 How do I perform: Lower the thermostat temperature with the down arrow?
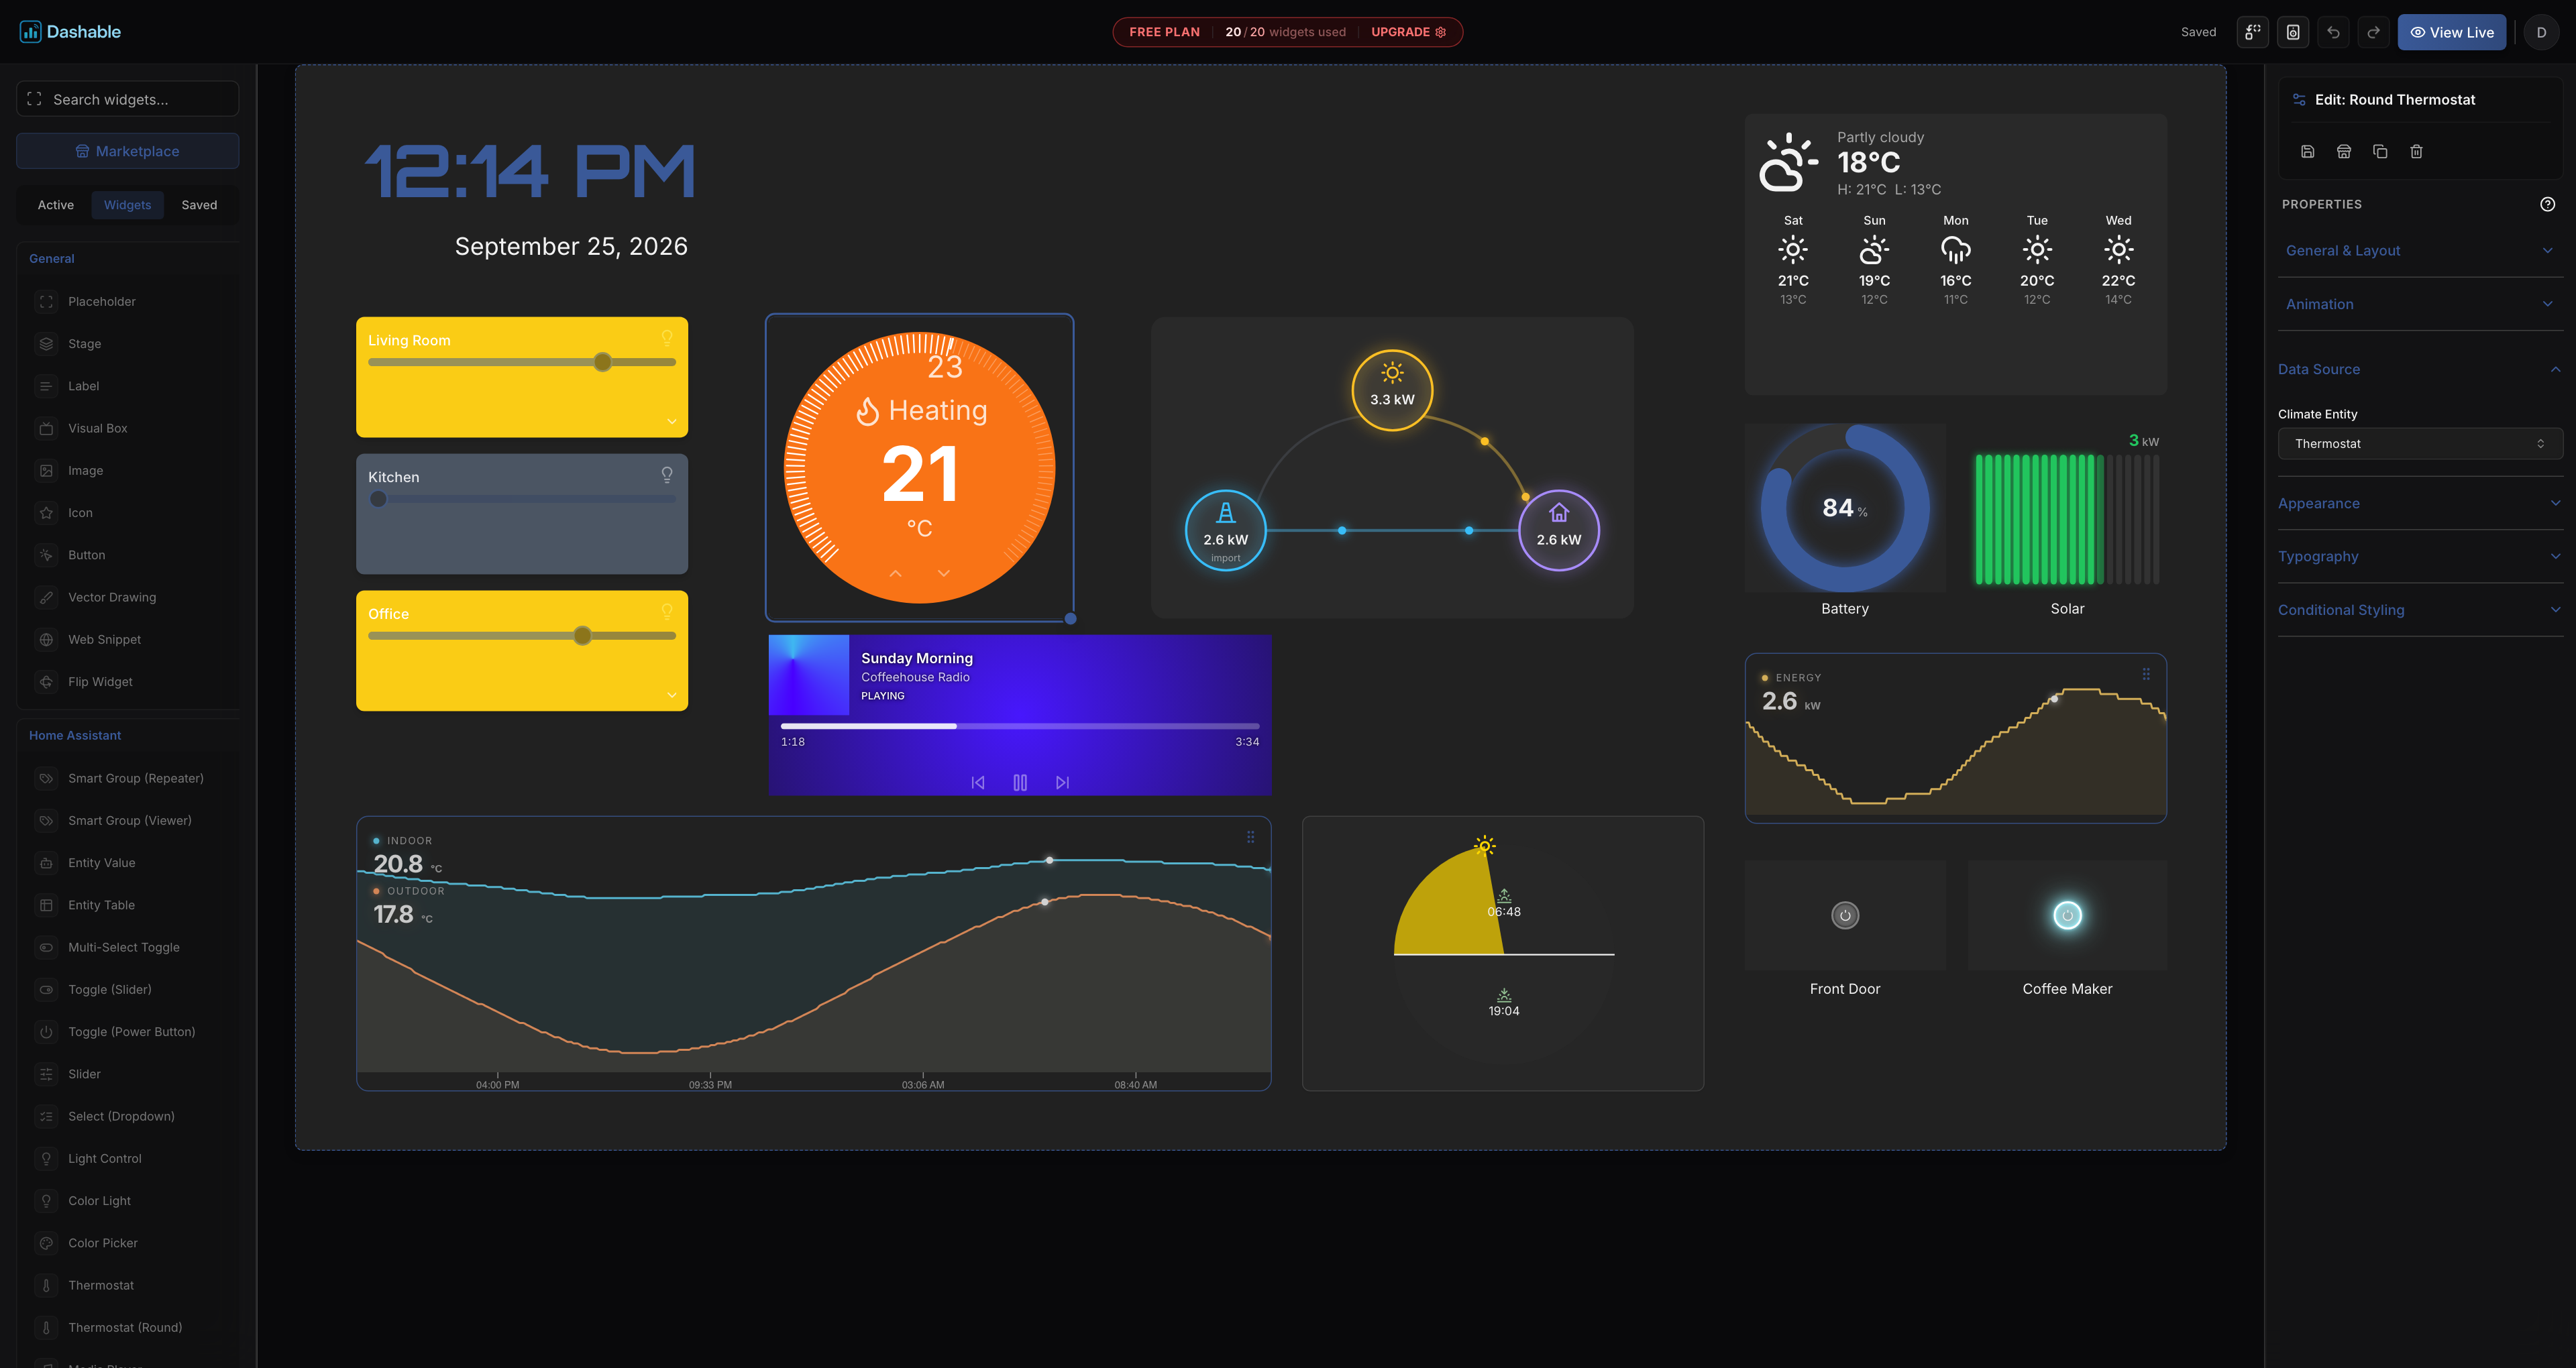944,574
